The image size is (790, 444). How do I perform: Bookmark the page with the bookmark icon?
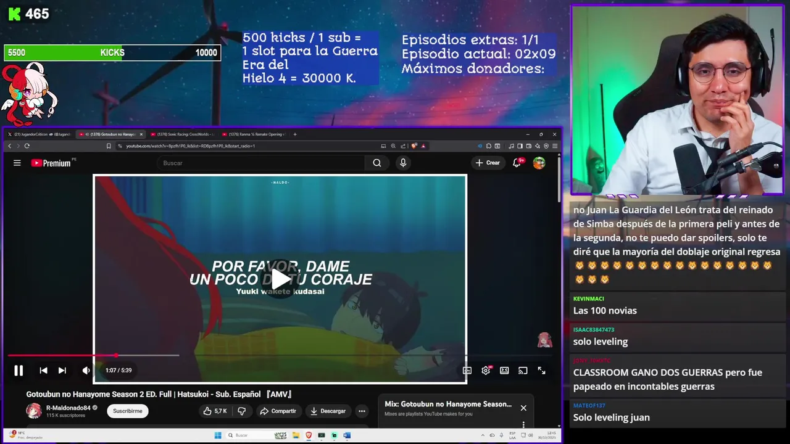109,146
